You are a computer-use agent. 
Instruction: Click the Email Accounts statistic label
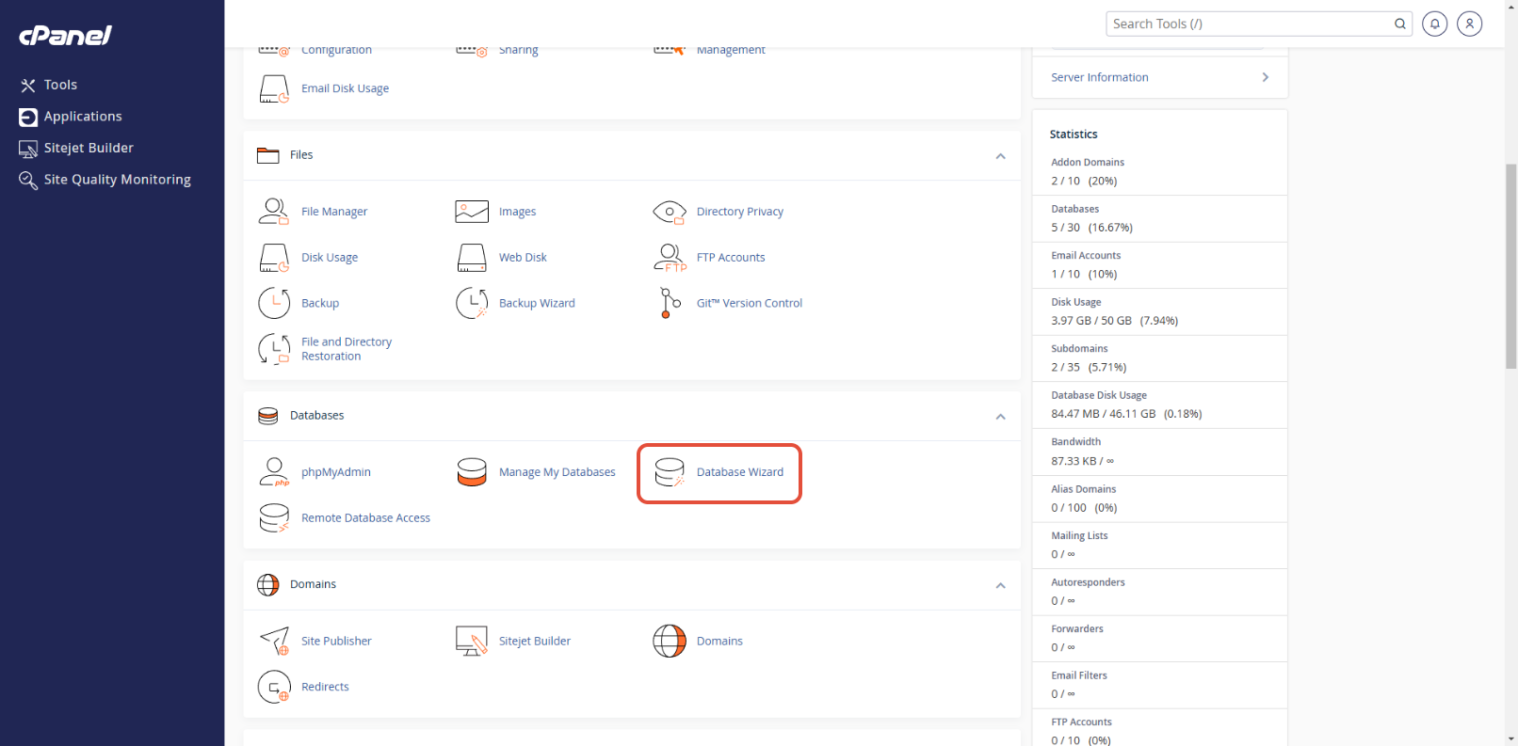click(x=1086, y=256)
